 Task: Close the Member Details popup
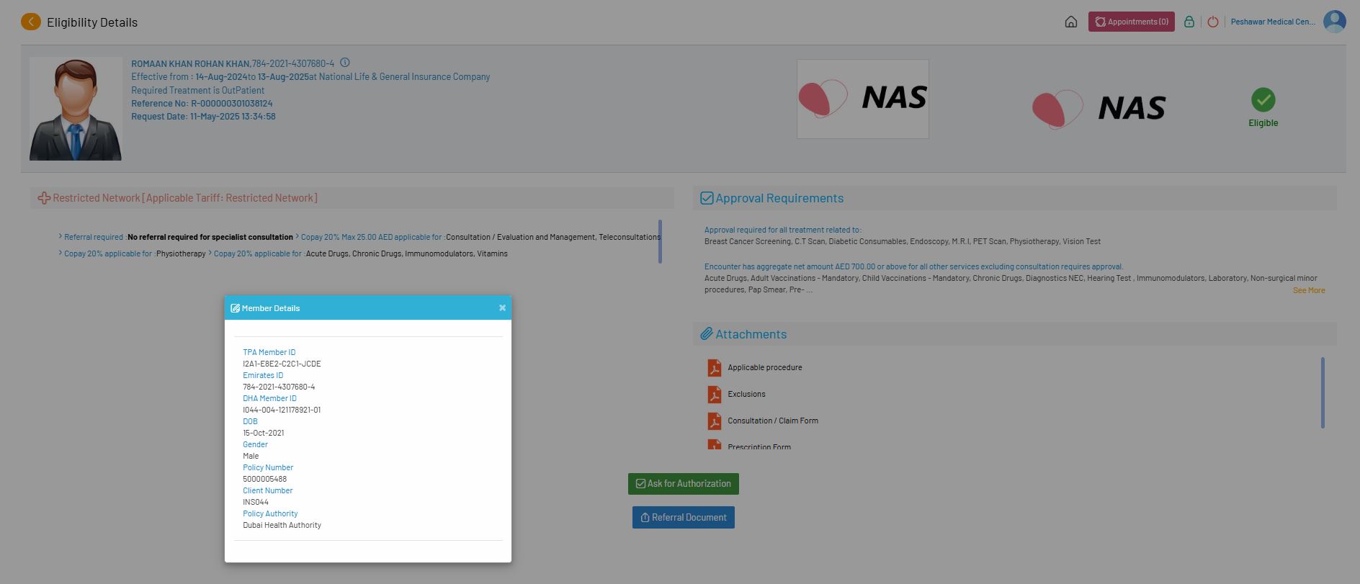click(x=502, y=307)
